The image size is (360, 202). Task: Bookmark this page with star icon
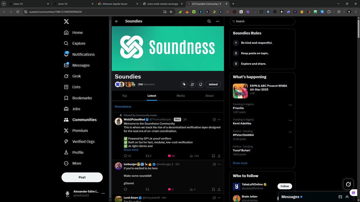171,12
